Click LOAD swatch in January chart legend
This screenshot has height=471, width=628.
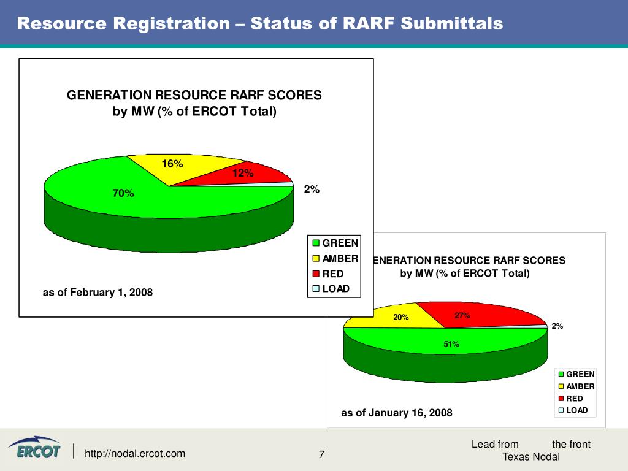click(x=561, y=410)
